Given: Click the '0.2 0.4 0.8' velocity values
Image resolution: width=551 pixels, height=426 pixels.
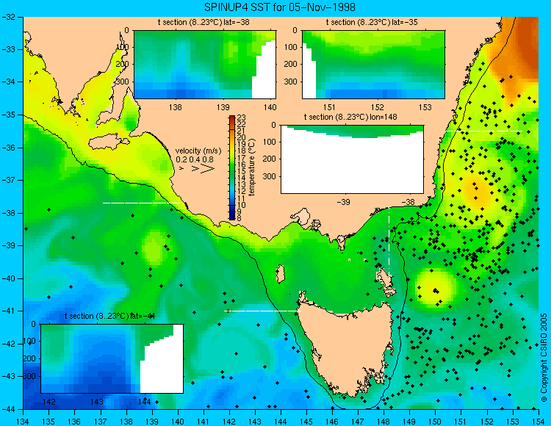Looking at the screenshot, I should 195,159.
